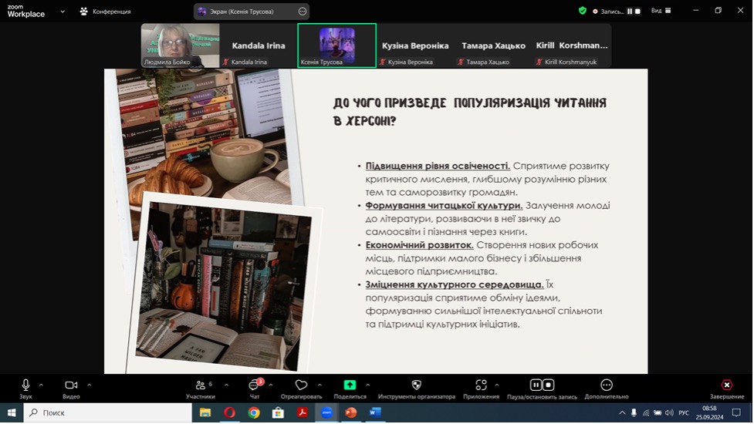Select Людмила Бойко's video thumbnail
This screenshot has width=754, height=424.
[180, 45]
